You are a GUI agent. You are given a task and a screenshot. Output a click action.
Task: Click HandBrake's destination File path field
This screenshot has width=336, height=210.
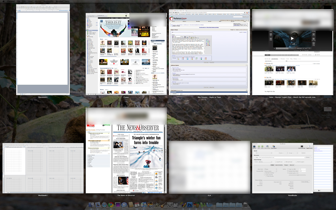281,157
